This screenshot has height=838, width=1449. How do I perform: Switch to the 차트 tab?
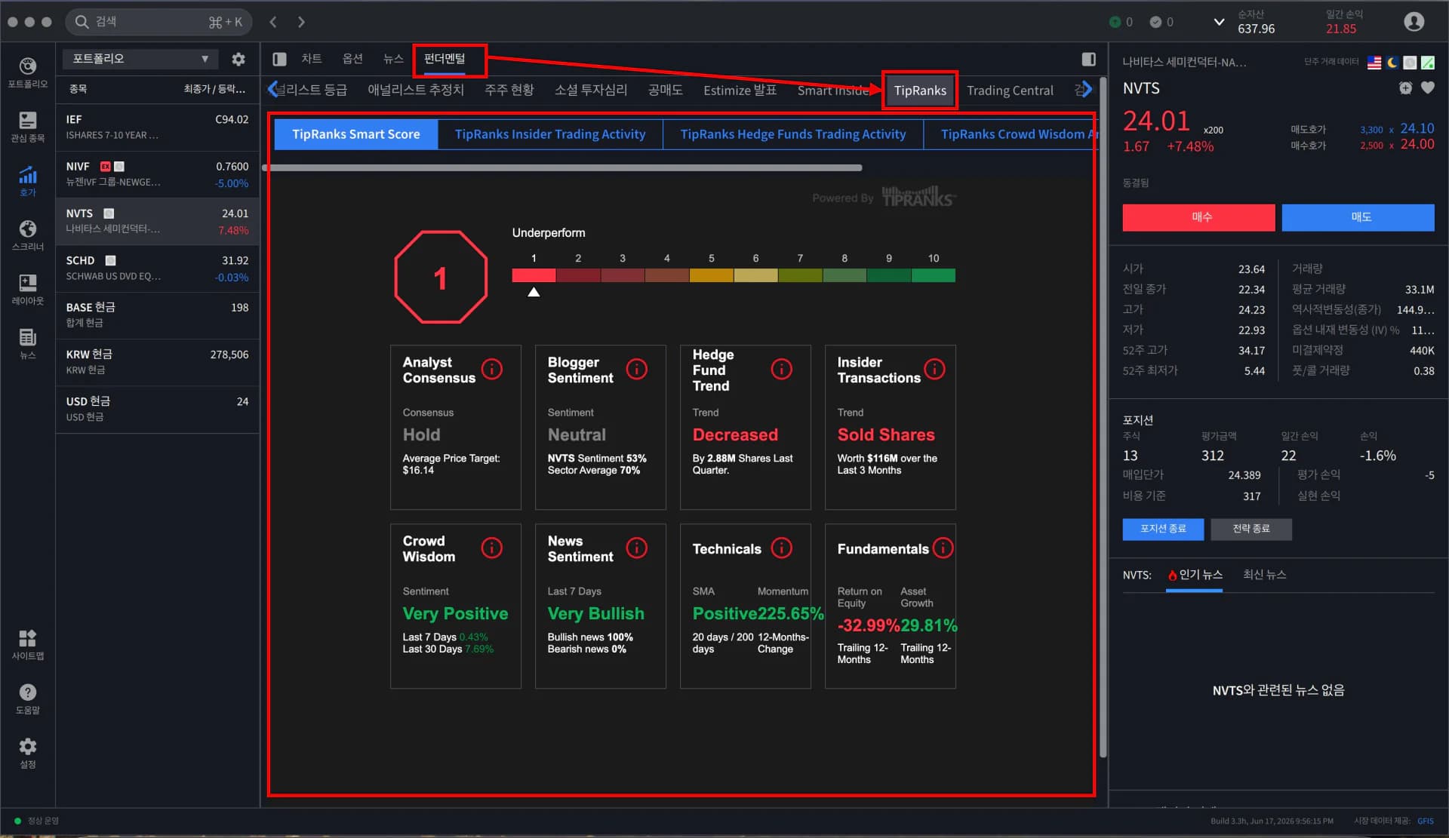312,59
